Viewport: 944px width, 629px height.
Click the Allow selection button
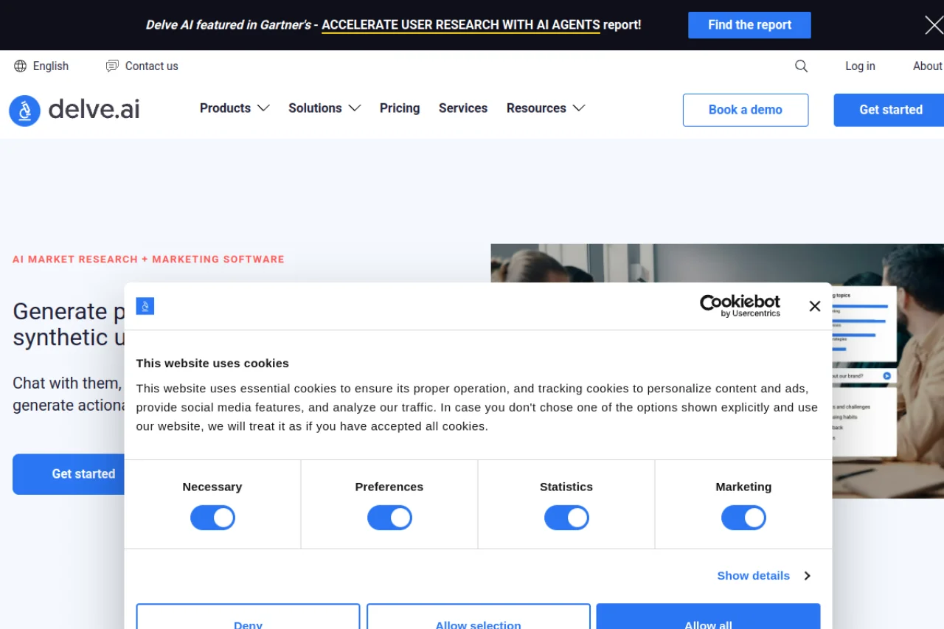tap(478, 616)
